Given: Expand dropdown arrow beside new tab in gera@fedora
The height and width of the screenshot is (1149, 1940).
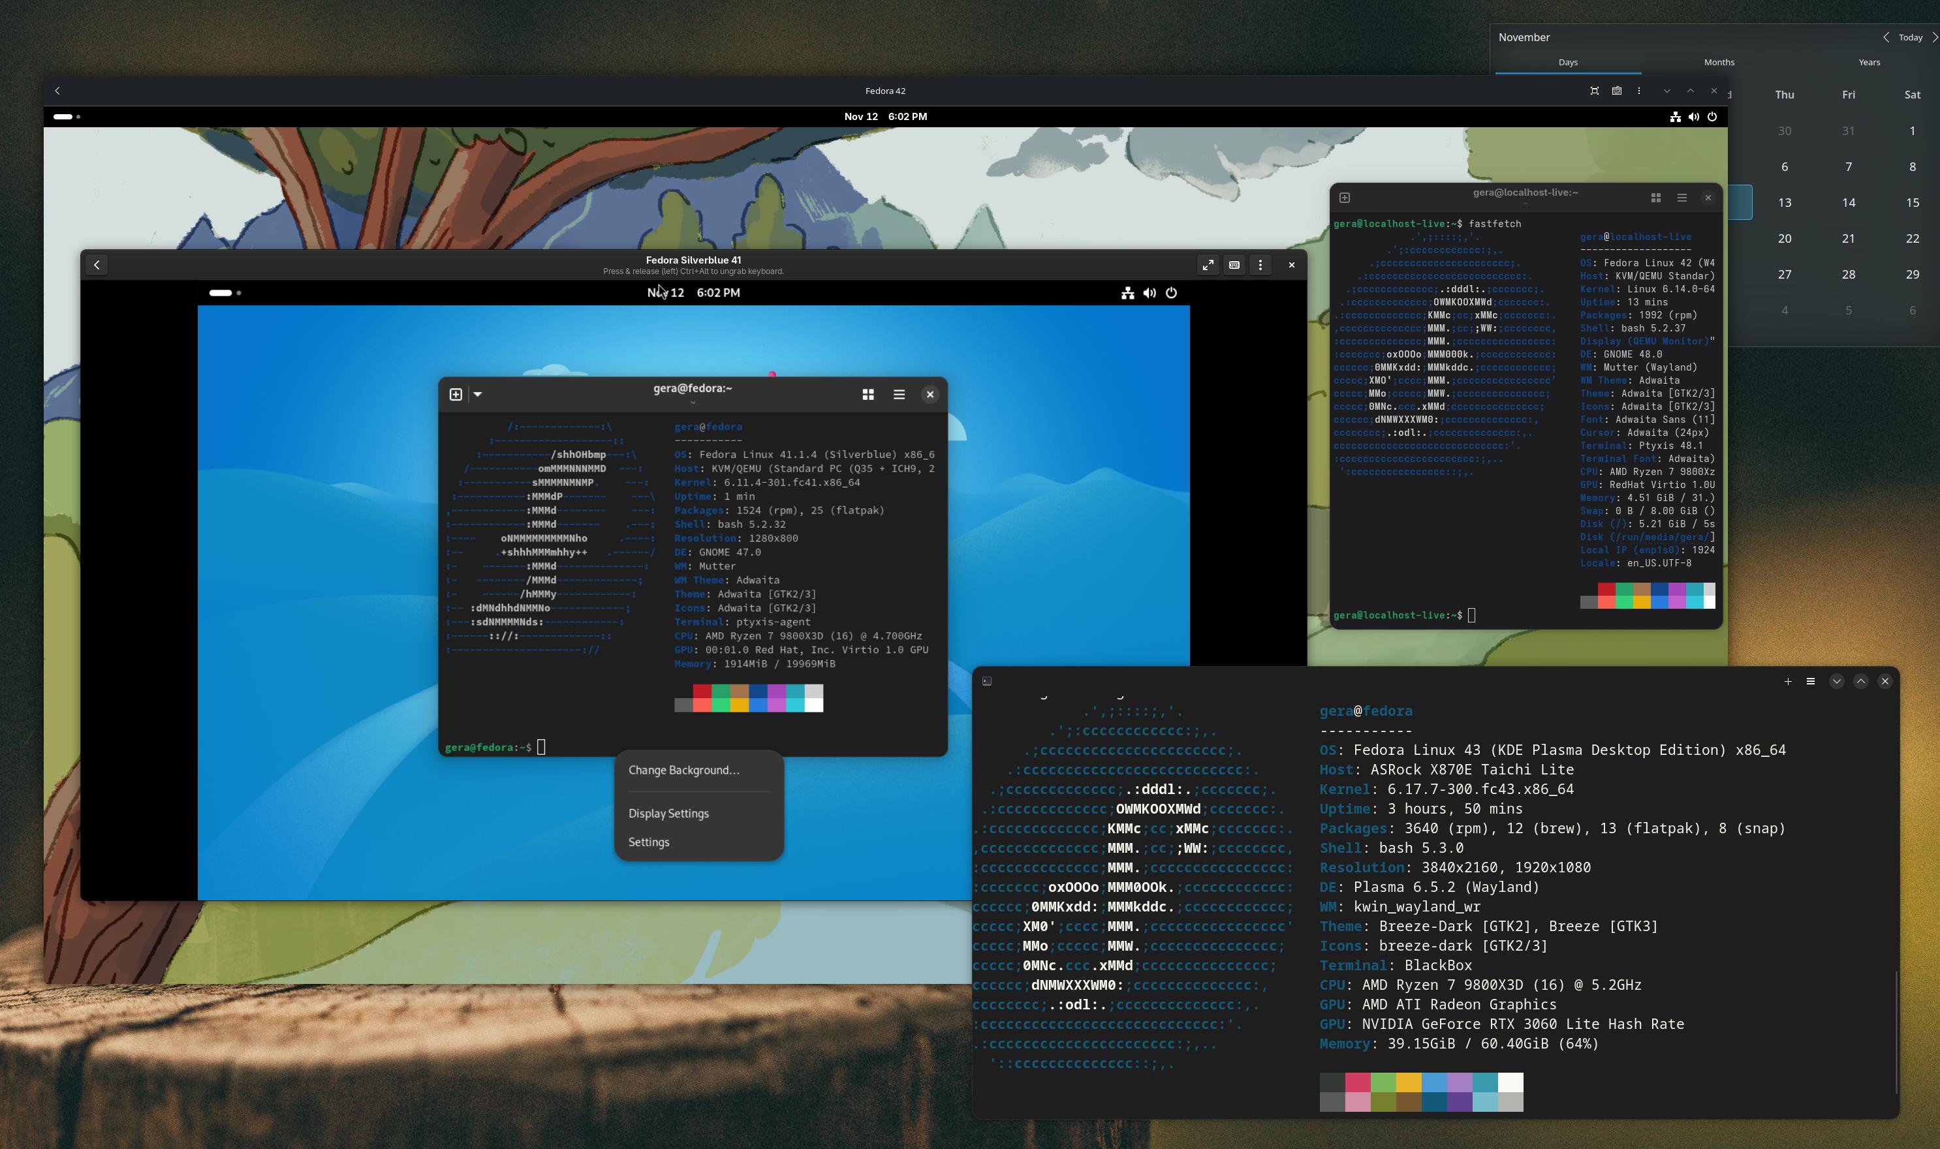Looking at the screenshot, I should coord(478,394).
